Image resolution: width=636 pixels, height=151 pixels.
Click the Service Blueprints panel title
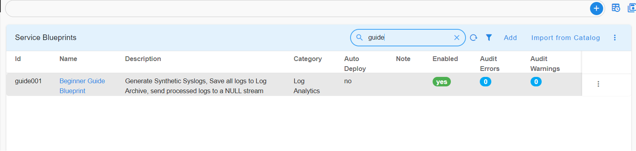pos(46,38)
